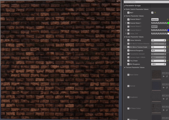
Task: Select the VP Base Colour texture thumbnail
Action: [x=156, y=108]
